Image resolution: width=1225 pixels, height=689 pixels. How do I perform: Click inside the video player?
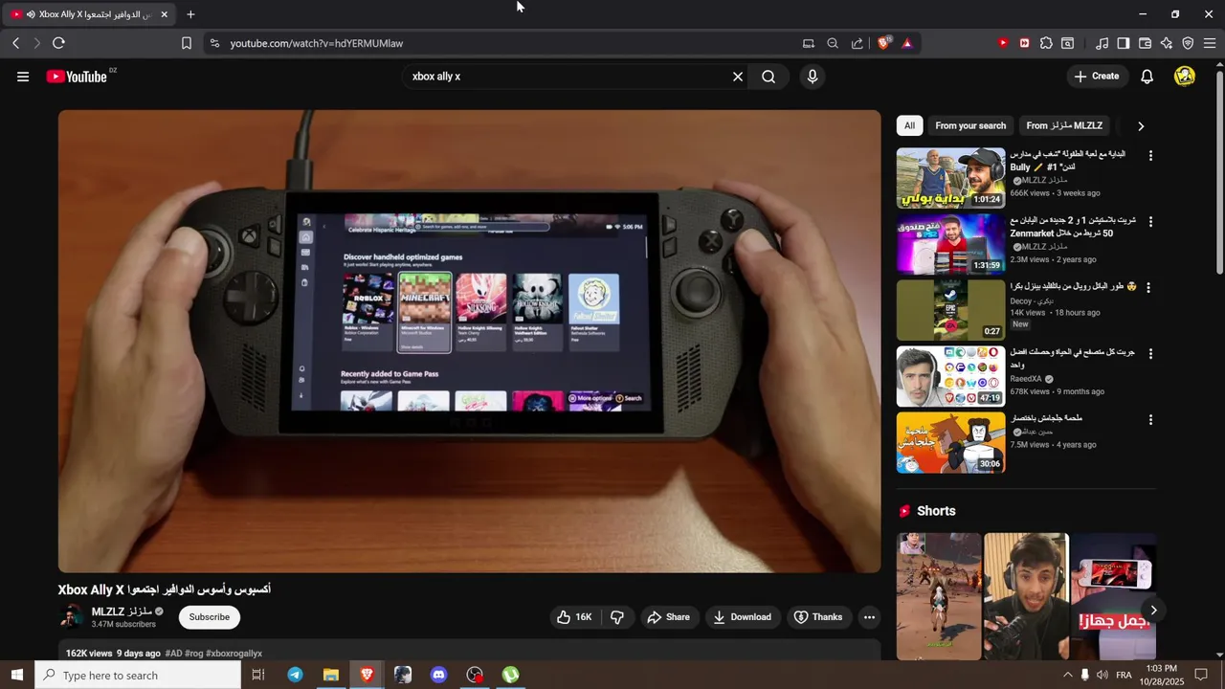(469, 341)
